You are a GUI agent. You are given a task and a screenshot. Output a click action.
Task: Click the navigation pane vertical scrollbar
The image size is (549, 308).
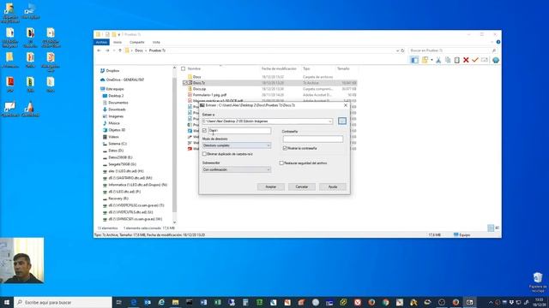click(x=174, y=145)
